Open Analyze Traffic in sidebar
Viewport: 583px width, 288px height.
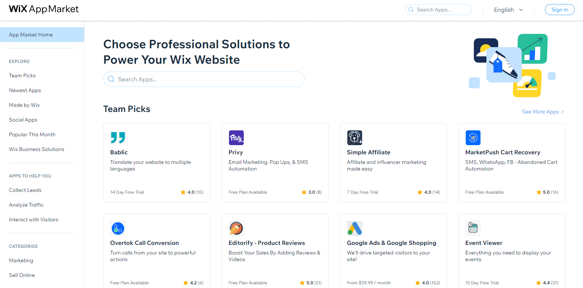click(x=27, y=205)
